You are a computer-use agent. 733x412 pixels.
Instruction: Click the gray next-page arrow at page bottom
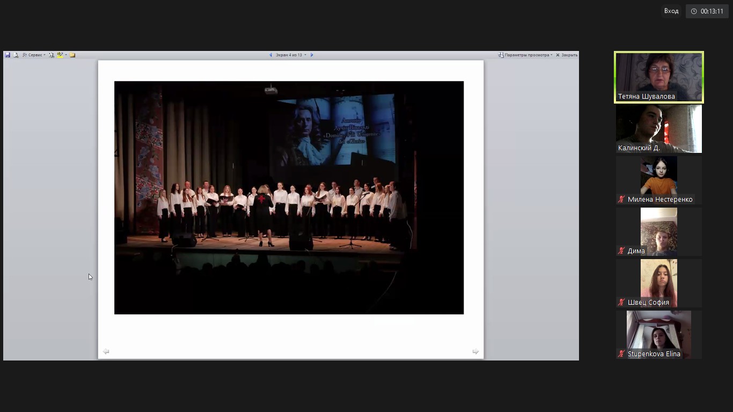[475, 351]
